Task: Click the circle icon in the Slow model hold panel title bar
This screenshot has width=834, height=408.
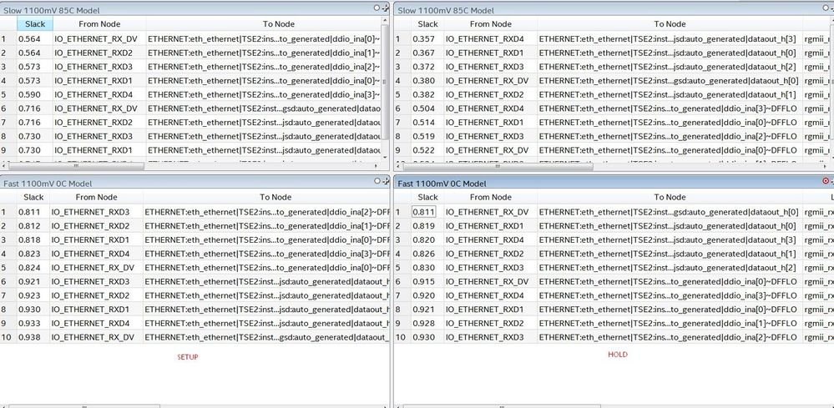Action: pyautogui.click(x=824, y=8)
